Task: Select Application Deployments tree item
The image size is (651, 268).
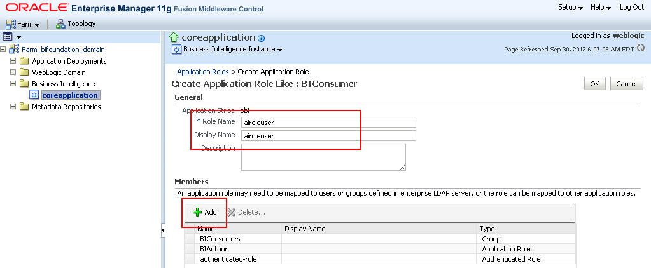Action: pos(69,61)
